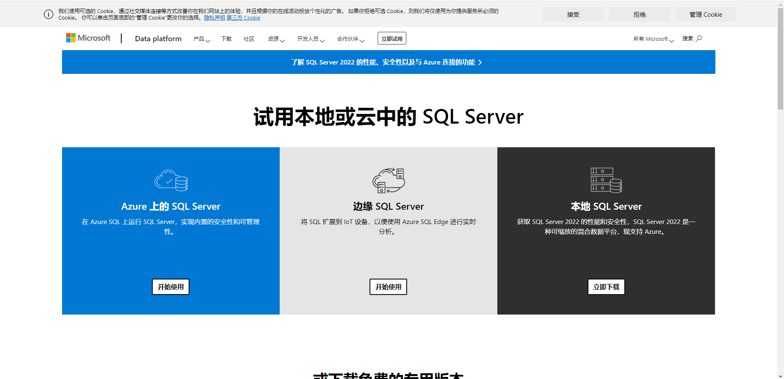
Task: Click the scrollbar down arrow
Action: coord(780,376)
